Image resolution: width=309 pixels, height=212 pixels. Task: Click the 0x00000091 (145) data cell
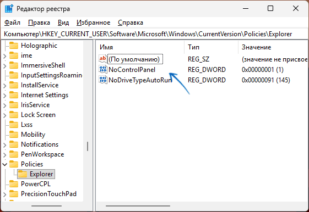(x=266, y=80)
